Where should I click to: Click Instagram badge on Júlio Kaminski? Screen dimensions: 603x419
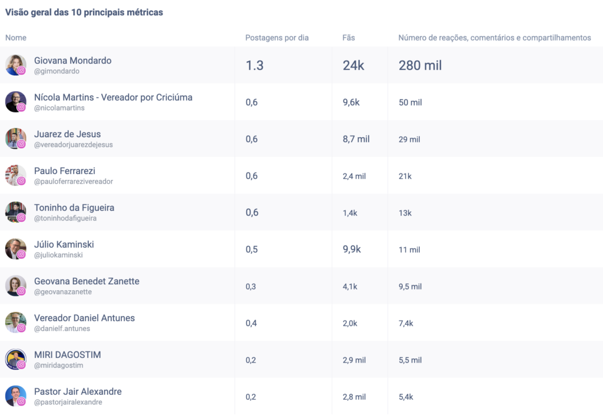point(21,254)
